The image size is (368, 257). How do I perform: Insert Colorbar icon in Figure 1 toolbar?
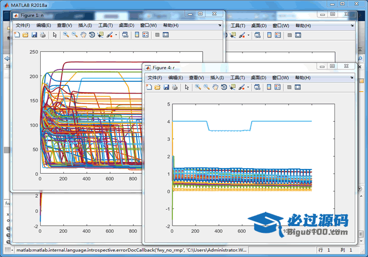137,35
